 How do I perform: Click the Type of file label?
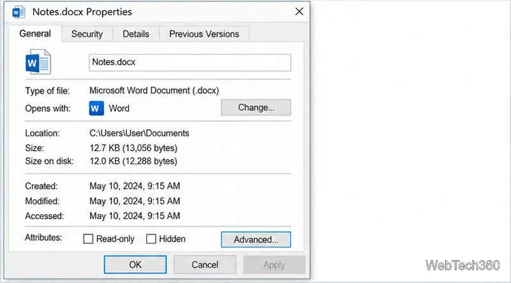click(x=47, y=91)
